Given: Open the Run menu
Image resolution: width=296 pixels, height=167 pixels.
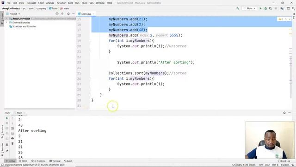Looking at the screenshot, I should (x=77, y=3).
